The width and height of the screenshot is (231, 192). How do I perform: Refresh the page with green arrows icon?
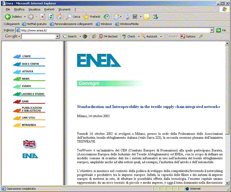[51, 17]
